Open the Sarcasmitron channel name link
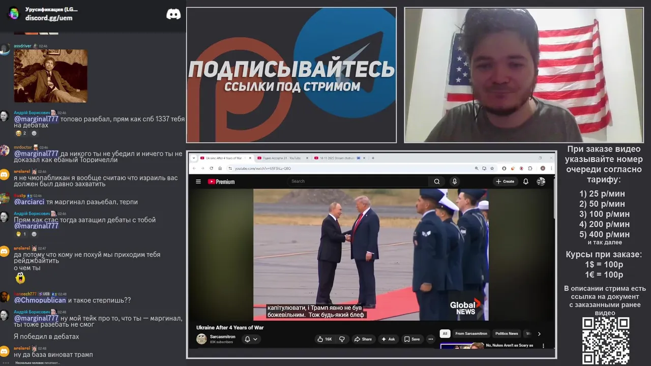This screenshot has height=366, width=651. [223, 337]
